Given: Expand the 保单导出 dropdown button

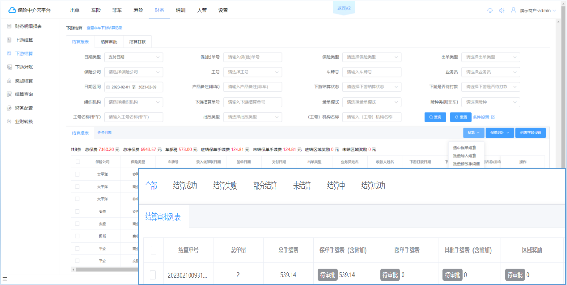Looking at the screenshot, I should pos(500,133).
